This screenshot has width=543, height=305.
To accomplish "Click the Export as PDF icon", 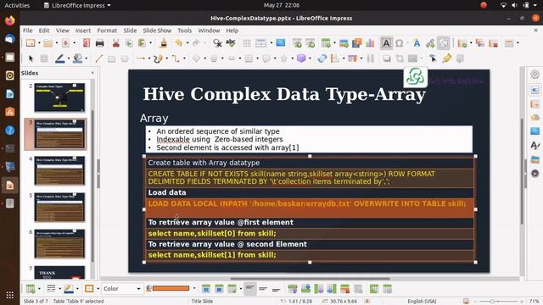I will tap(87, 43).
